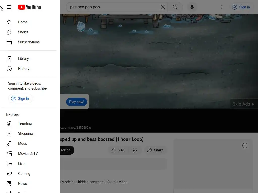Click the info icon in side panel

pyautogui.click(x=245, y=146)
